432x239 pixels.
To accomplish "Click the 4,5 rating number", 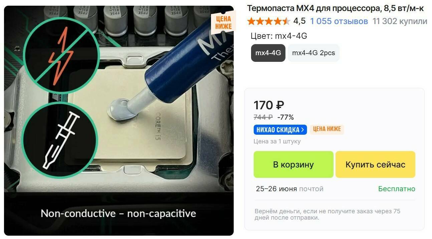I will (299, 21).
